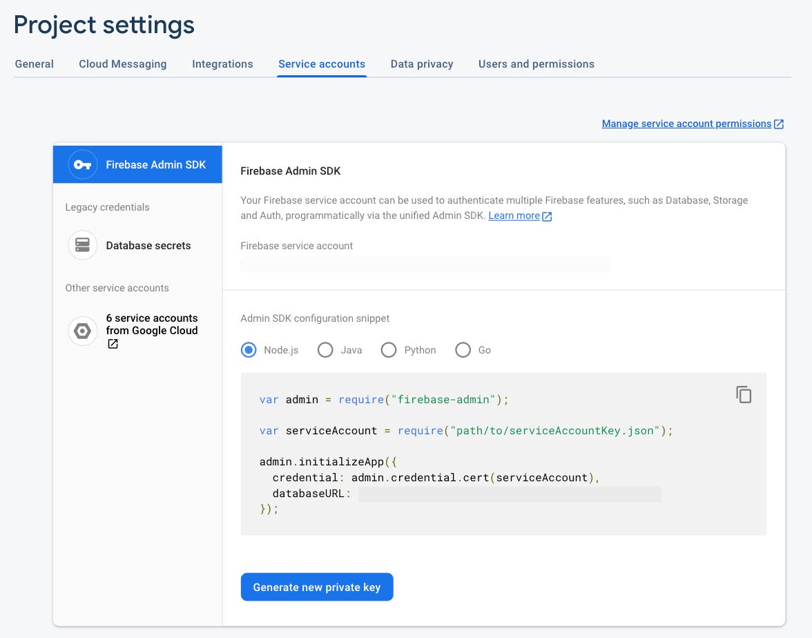Click the credential: admin.credential.cert line

point(436,478)
